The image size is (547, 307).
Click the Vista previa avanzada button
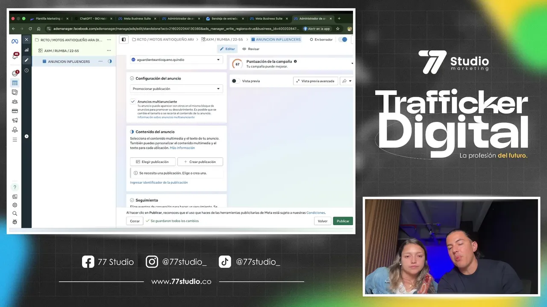point(315,81)
